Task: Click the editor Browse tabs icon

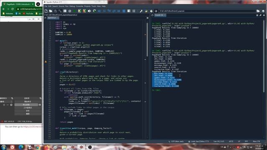Action: tap(45, 18)
